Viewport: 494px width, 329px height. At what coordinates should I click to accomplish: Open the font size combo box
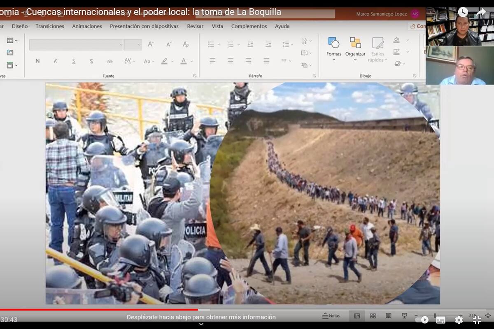pyautogui.click(x=133, y=44)
